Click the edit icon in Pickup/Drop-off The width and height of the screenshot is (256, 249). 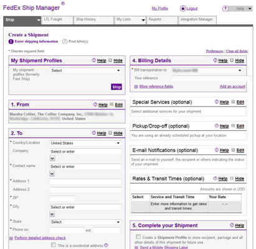233,126
